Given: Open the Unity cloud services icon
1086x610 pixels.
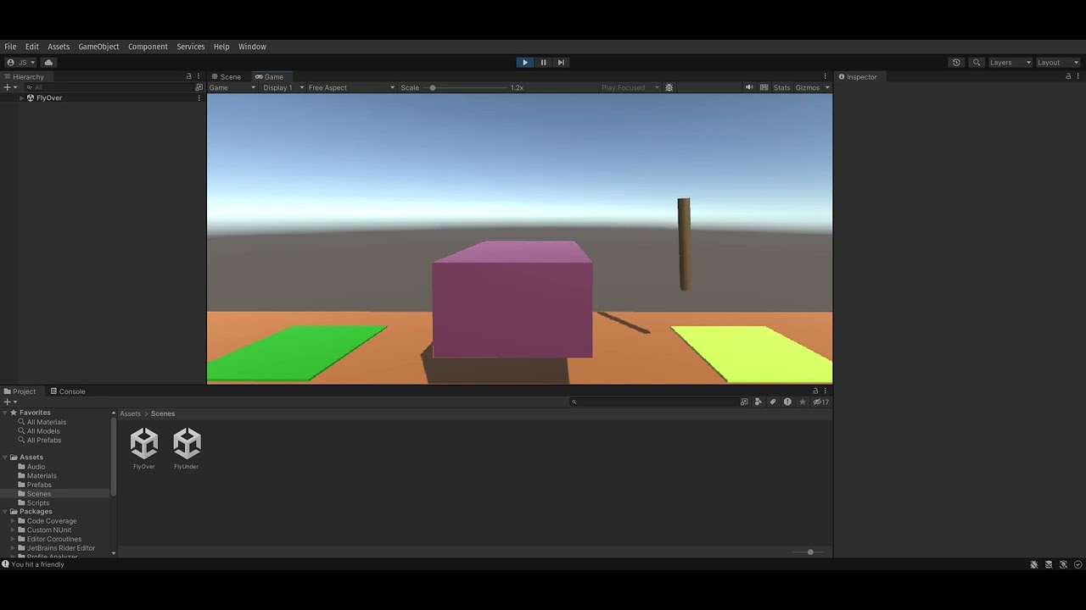Looking at the screenshot, I should pos(48,62).
